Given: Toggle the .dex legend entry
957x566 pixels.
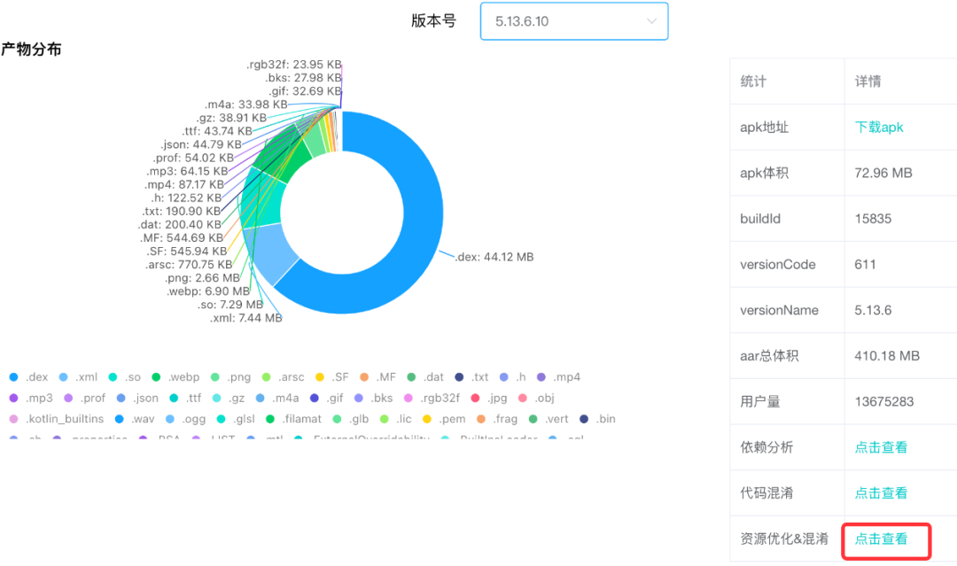Looking at the screenshot, I should [28, 376].
